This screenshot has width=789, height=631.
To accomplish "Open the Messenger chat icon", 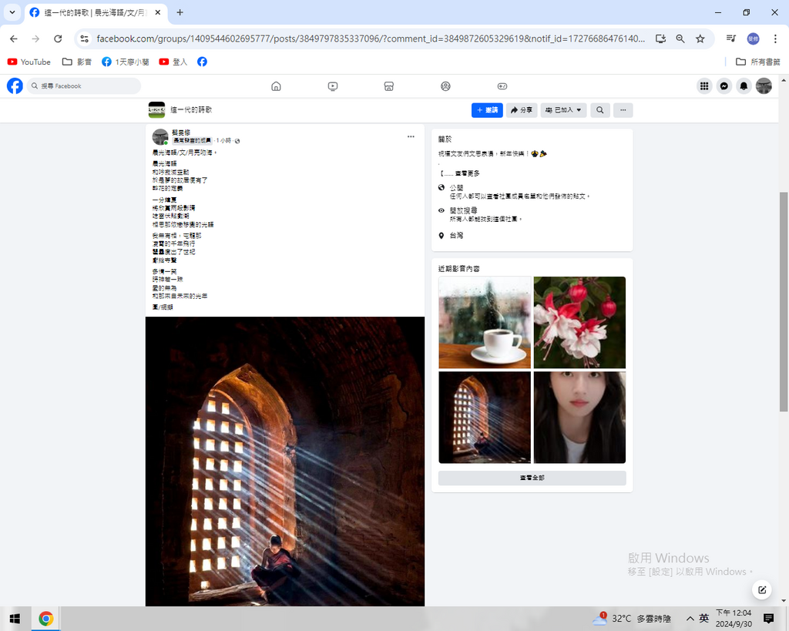I will (x=724, y=86).
